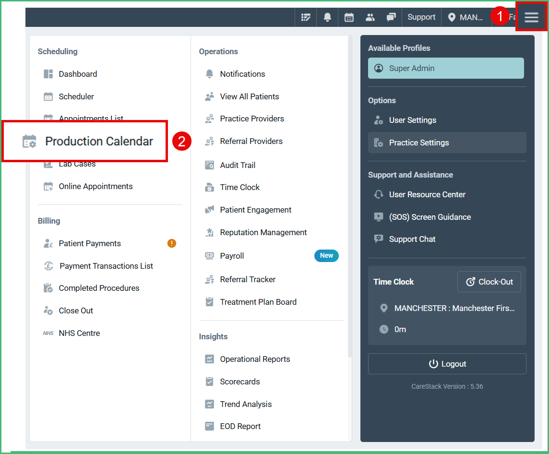The width and height of the screenshot is (549, 454).
Task: Click the Clock-Out button
Action: pos(489,282)
